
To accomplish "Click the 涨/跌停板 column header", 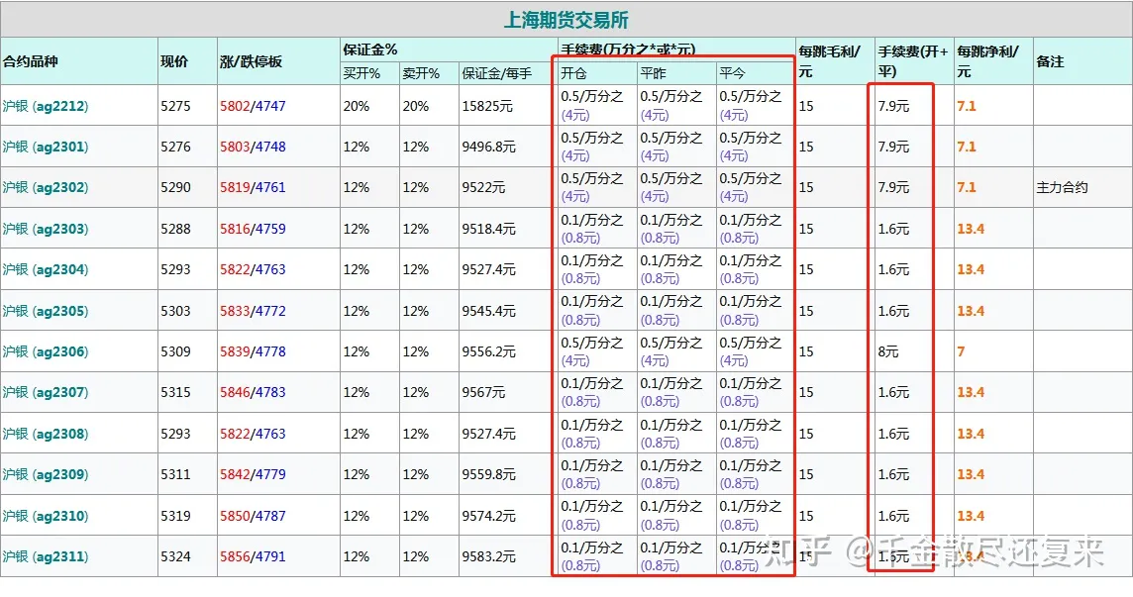I will [x=251, y=61].
